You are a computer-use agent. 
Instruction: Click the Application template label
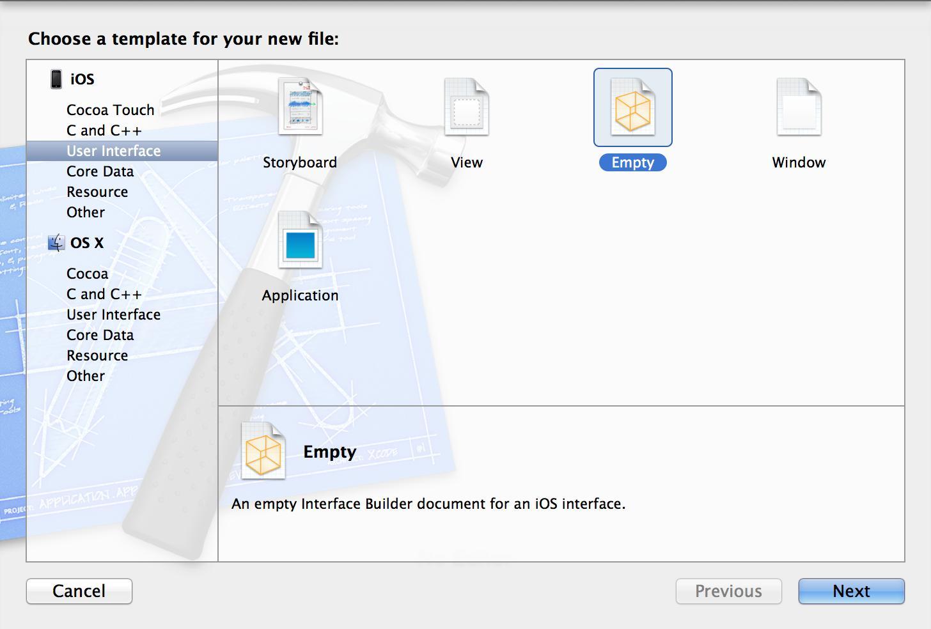pos(300,295)
